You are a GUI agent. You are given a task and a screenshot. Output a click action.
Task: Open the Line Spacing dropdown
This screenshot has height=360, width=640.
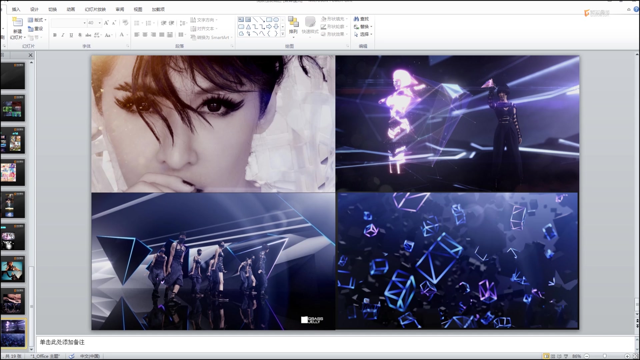(x=183, y=23)
